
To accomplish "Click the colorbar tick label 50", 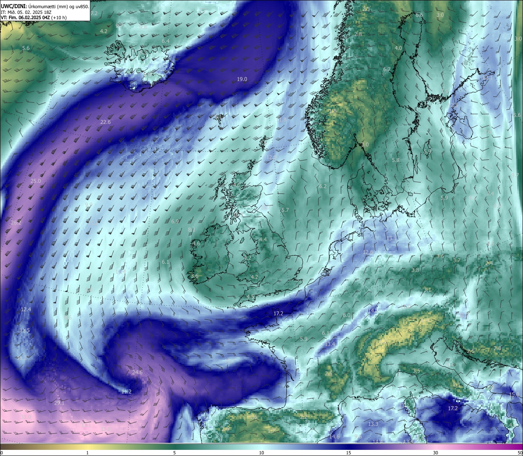I will point(520,452).
